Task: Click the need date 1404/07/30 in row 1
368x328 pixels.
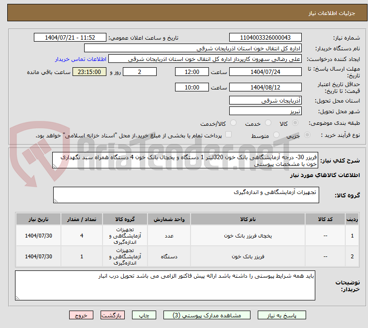Action: (39, 236)
